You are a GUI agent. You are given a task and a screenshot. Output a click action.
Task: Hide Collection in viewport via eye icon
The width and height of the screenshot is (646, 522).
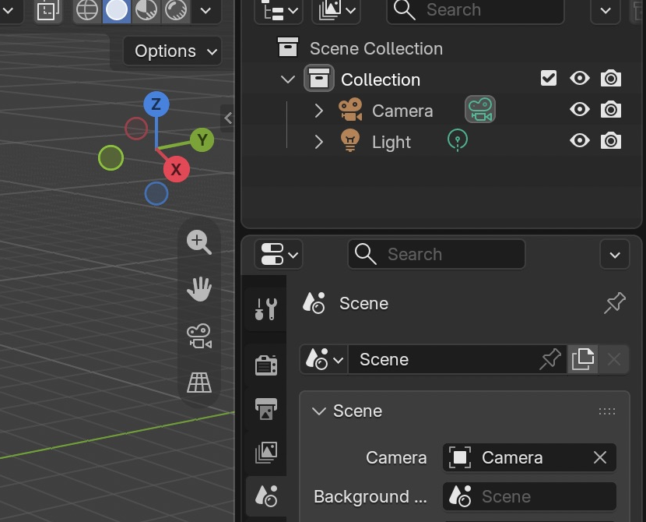[x=580, y=78]
